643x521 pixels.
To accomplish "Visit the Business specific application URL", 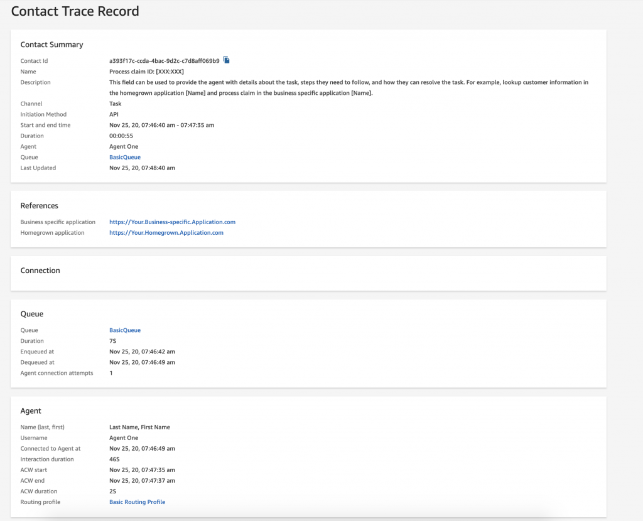I will point(172,222).
